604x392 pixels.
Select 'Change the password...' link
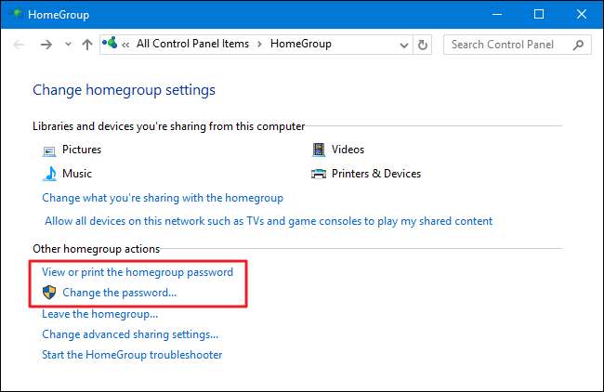coord(119,293)
